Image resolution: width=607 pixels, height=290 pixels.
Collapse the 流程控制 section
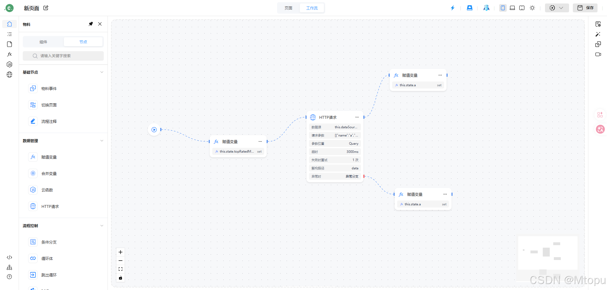(102, 226)
